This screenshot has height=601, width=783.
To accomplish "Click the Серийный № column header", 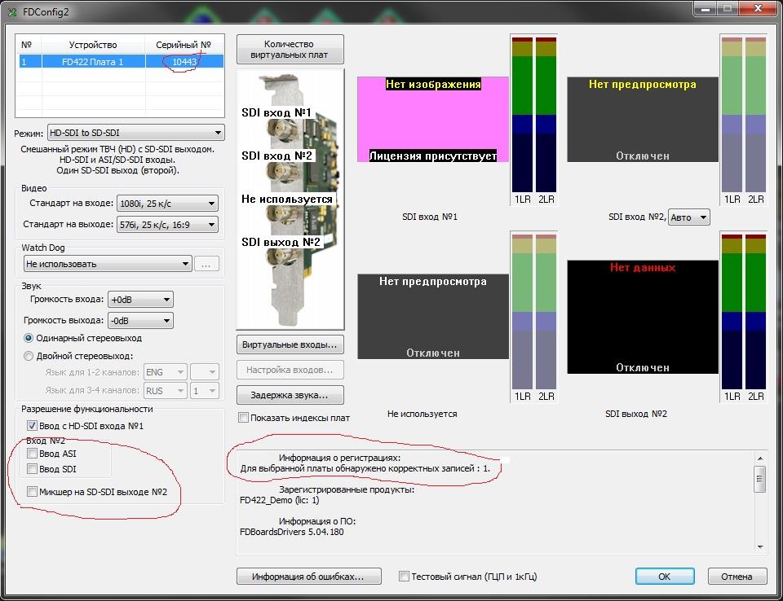I will [184, 45].
